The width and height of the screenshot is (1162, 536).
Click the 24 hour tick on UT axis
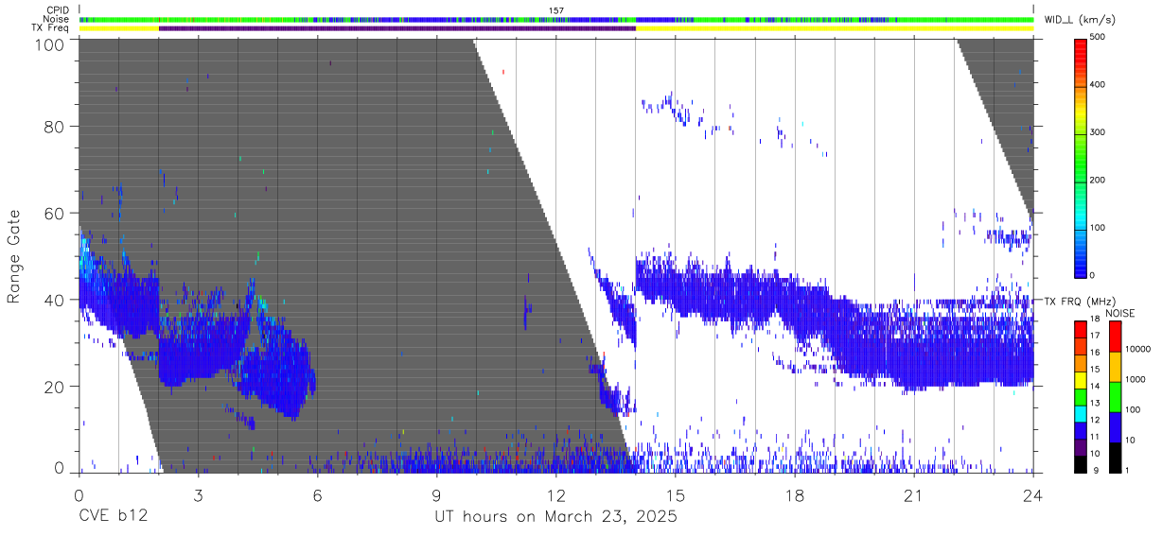[1033, 495]
